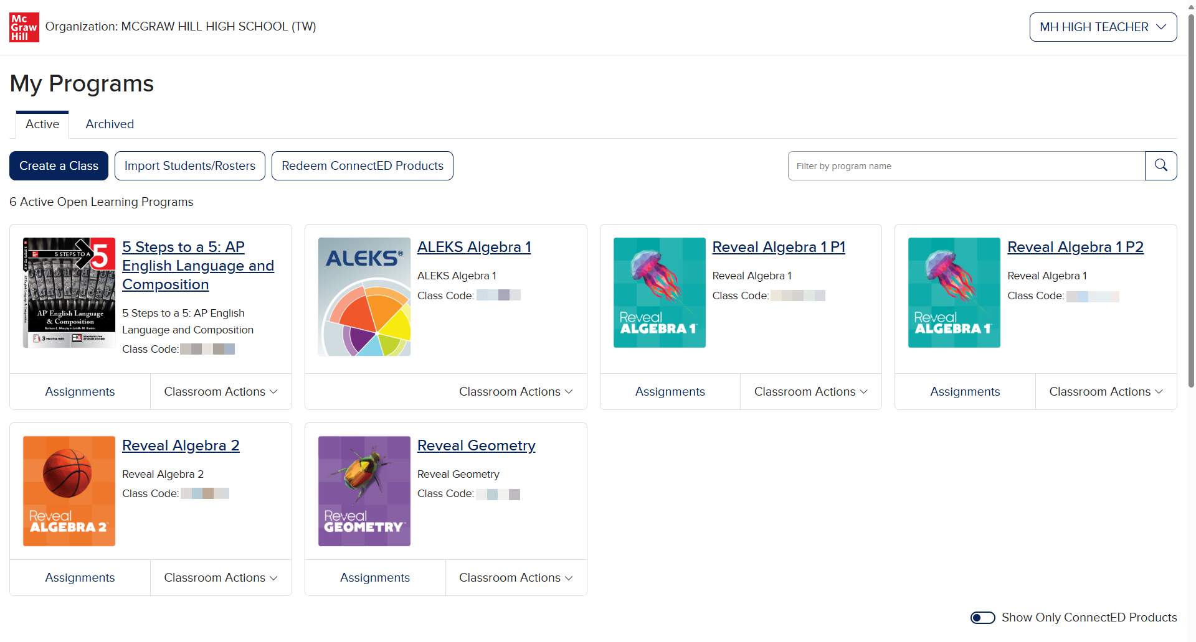The image size is (1196, 642).
Task: Open Assignments for Reveal Algebra 2
Action: coord(80,578)
